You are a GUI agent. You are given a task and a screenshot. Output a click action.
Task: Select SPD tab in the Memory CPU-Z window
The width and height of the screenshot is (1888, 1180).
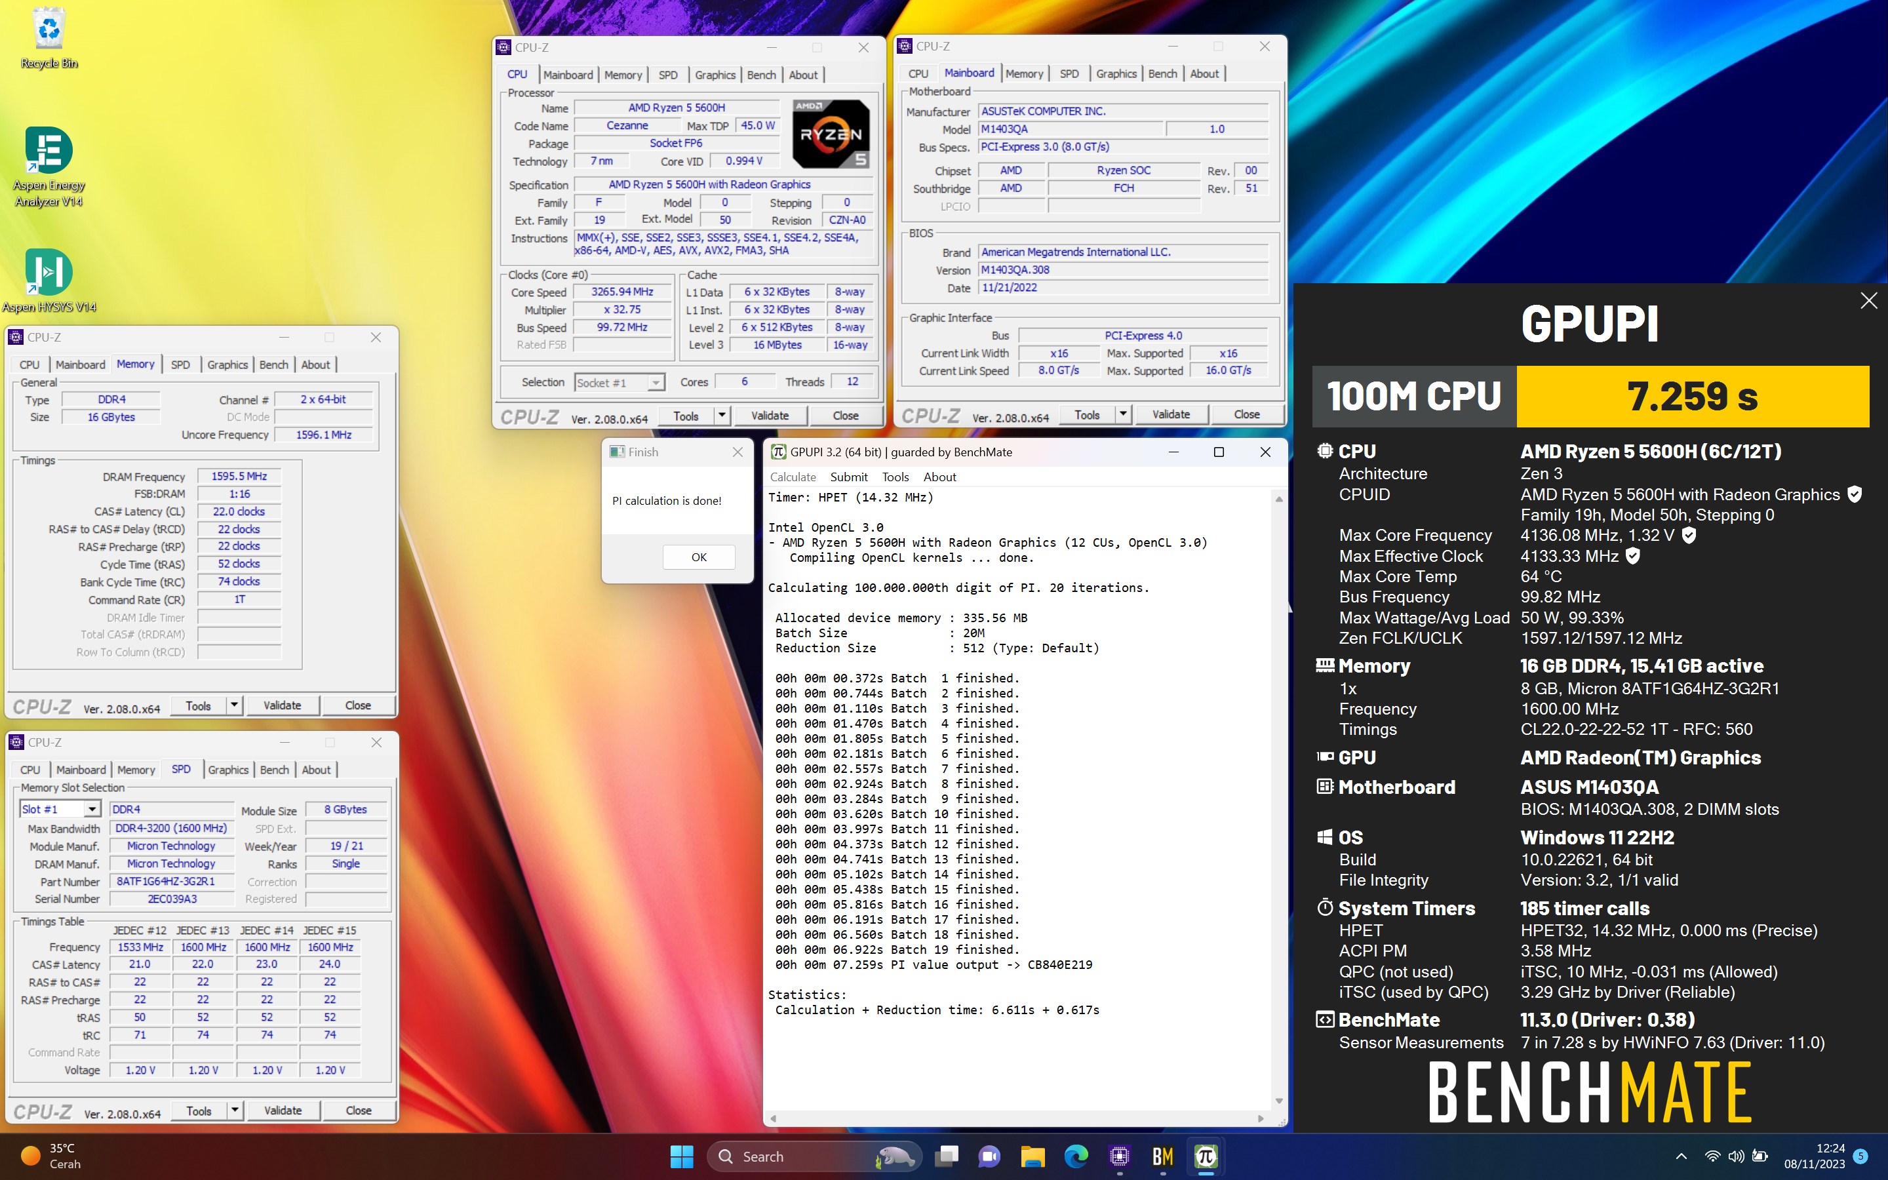180,364
